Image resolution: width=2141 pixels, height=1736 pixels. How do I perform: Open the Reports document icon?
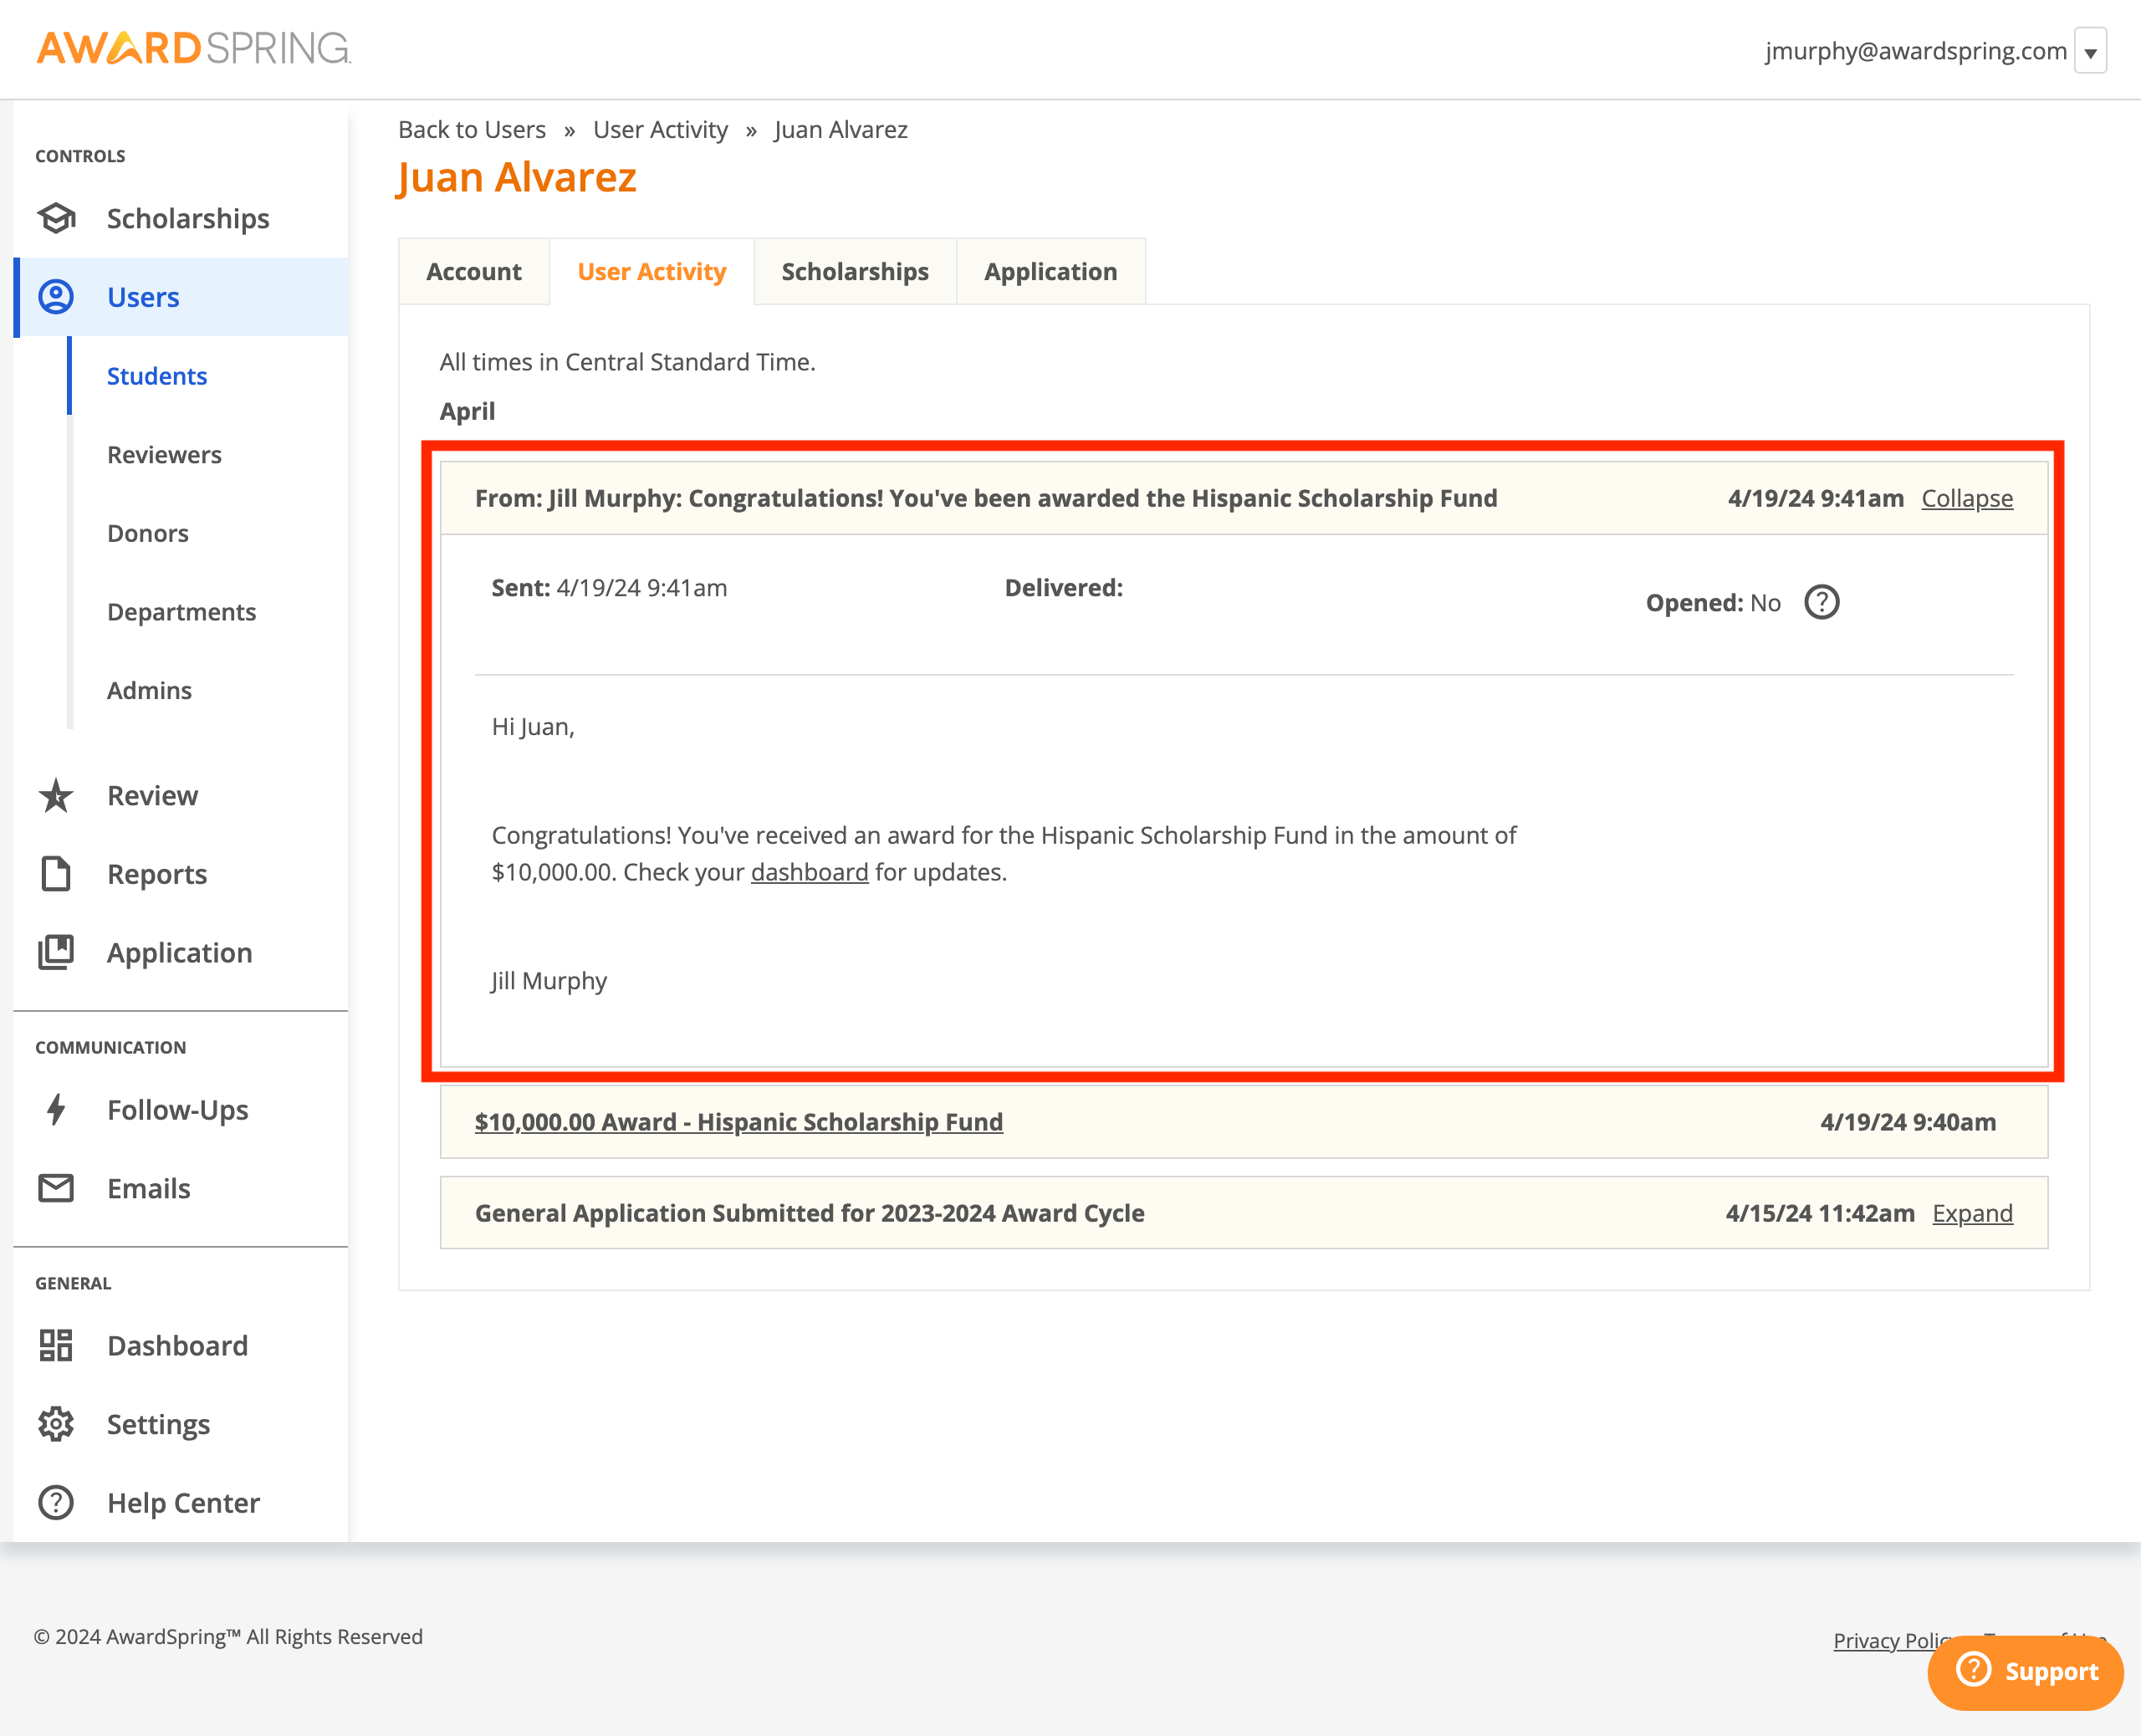(x=56, y=874)
